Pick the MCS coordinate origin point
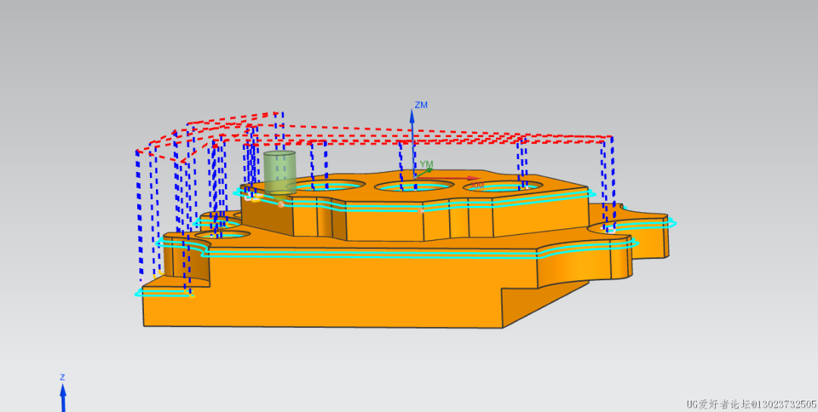The height and width of the screenshot is (412, 818). pyautogui.click(x=414, y=177)
